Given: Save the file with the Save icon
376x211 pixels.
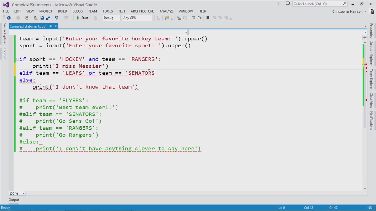Looking at the screenshot, I should pyautogui.click(x=42, y=18).
